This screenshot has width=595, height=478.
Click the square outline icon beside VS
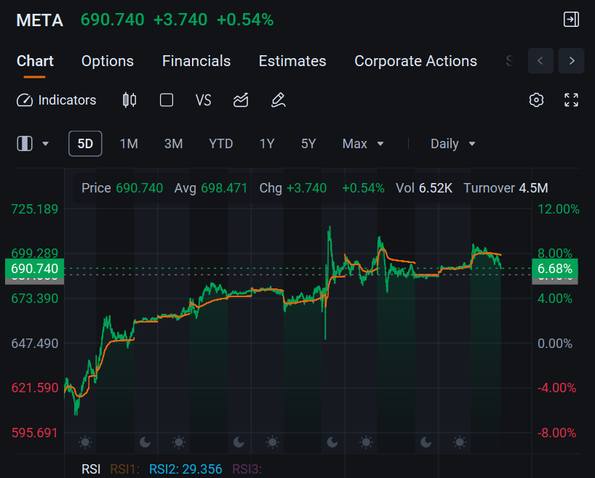[x=167, y=100]
